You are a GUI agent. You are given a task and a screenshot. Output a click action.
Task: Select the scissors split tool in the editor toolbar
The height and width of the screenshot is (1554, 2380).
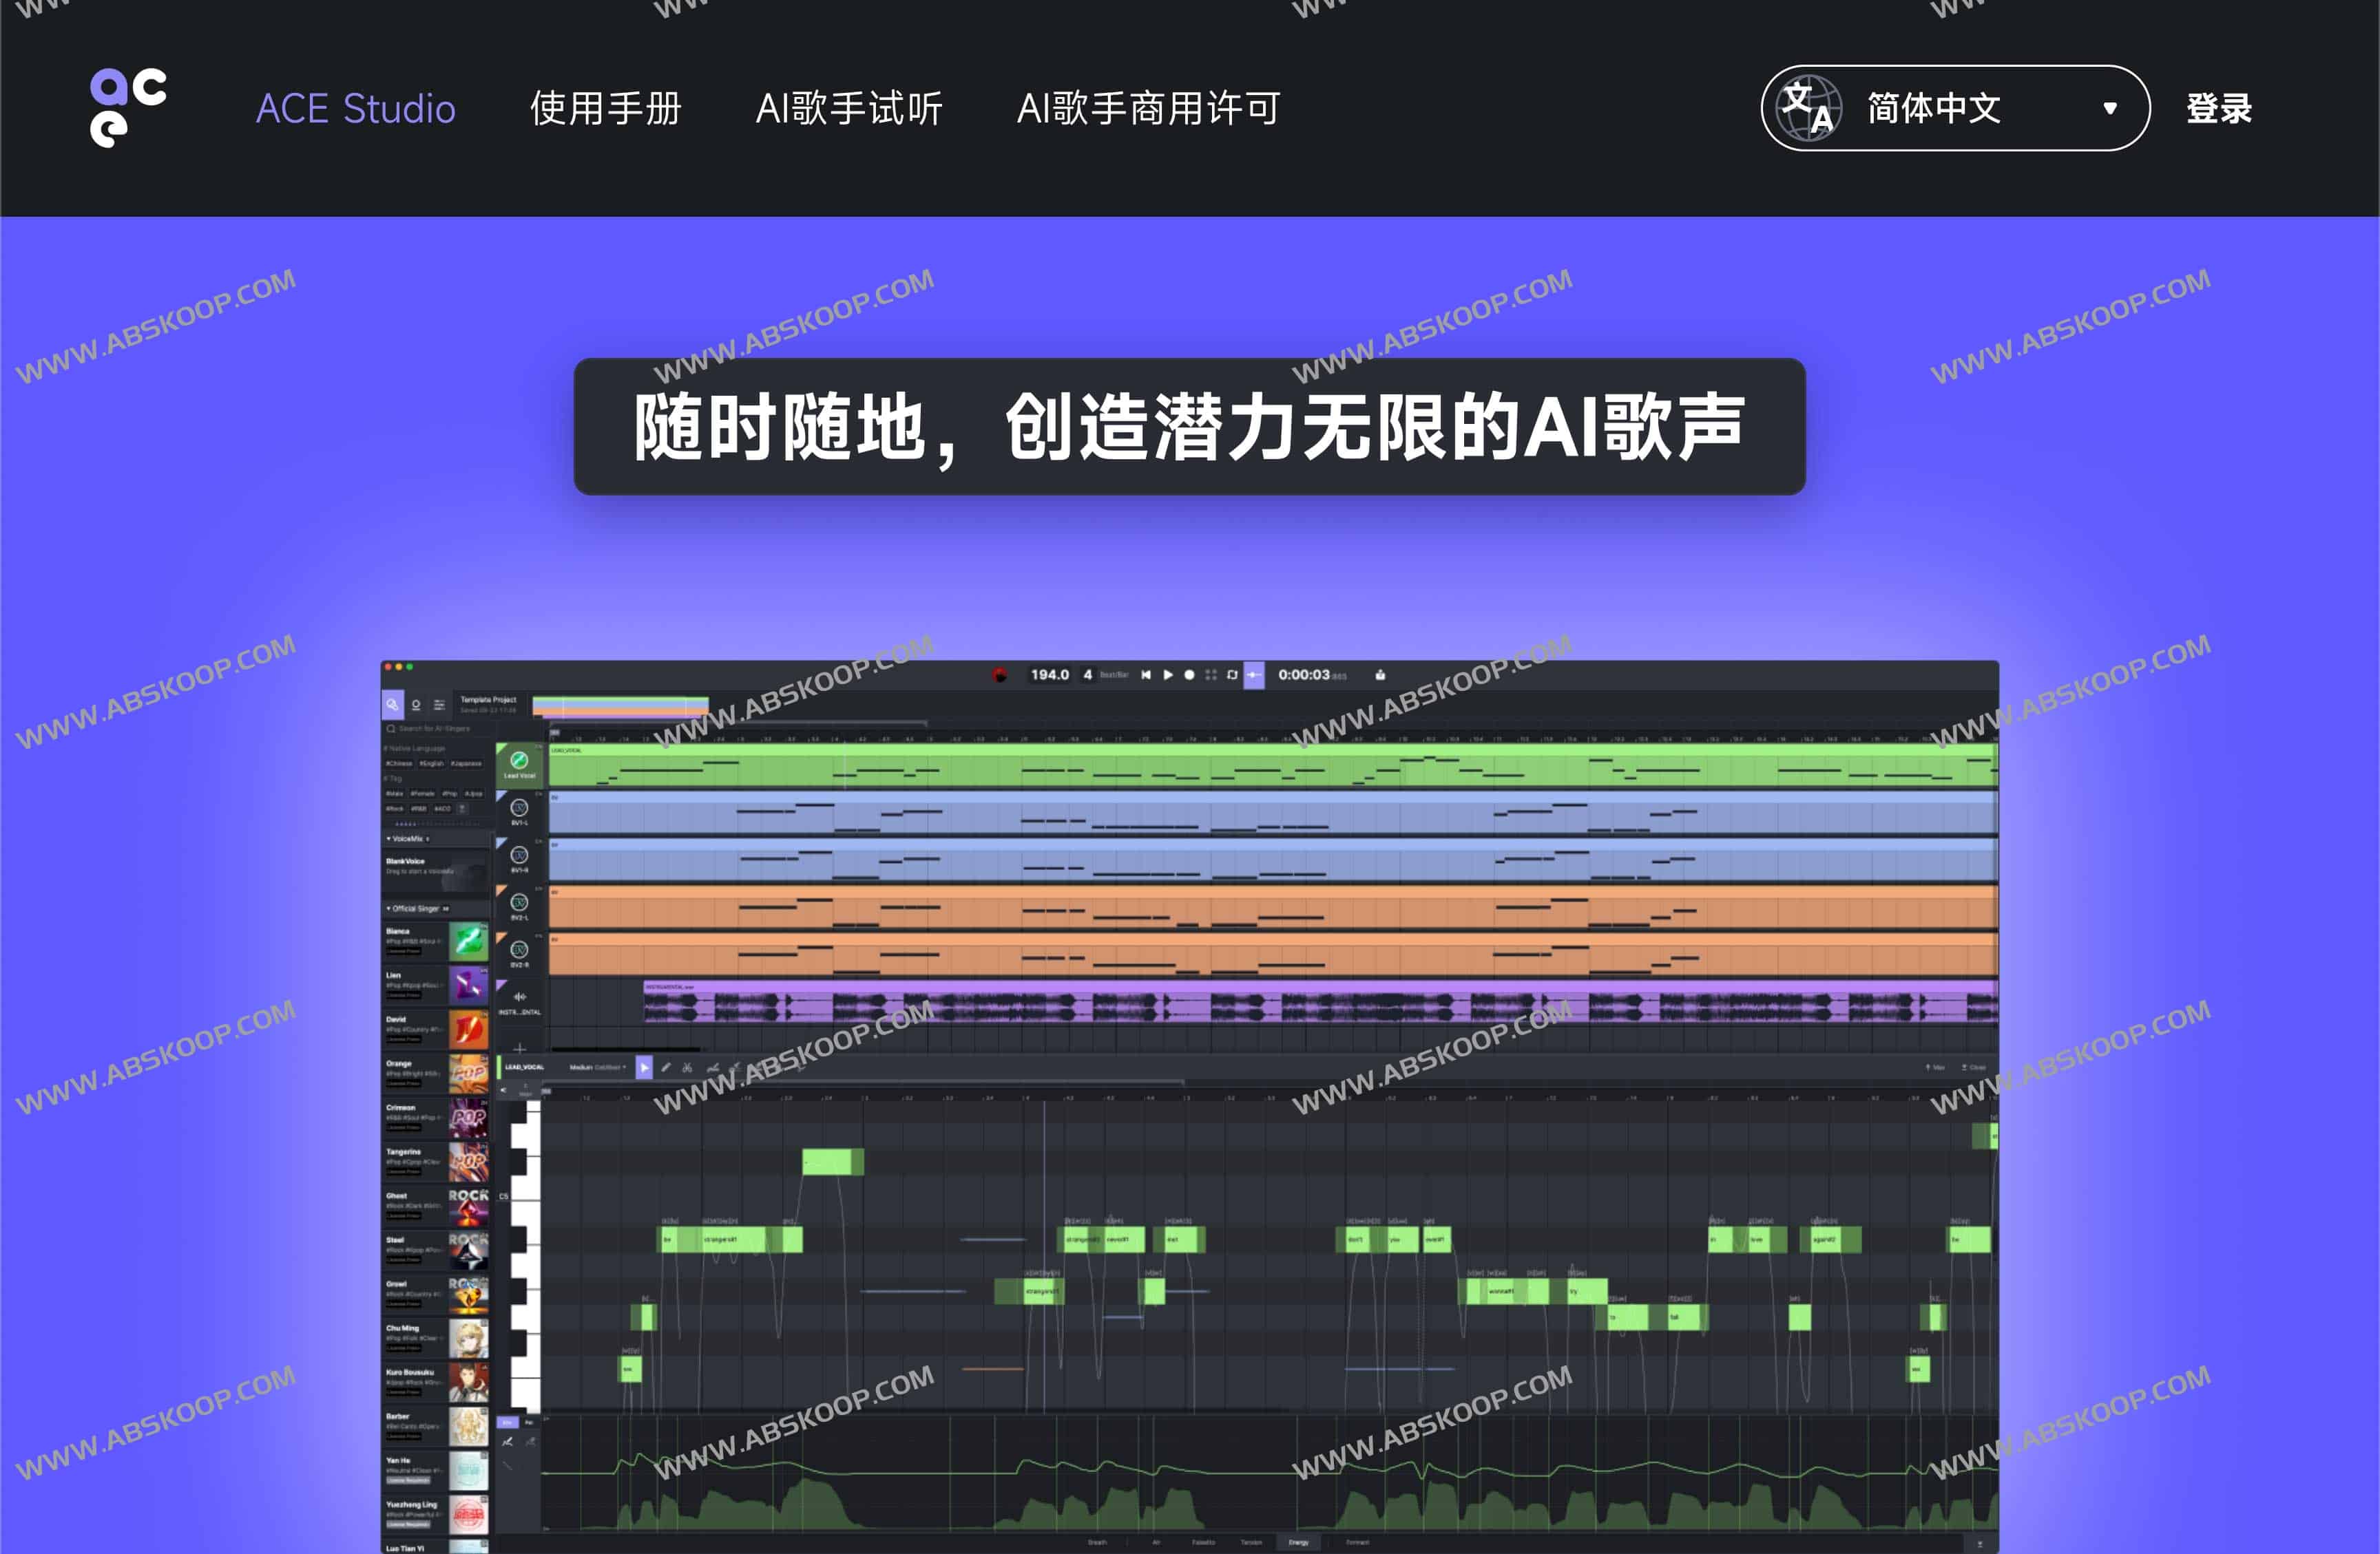(688, 1067)
